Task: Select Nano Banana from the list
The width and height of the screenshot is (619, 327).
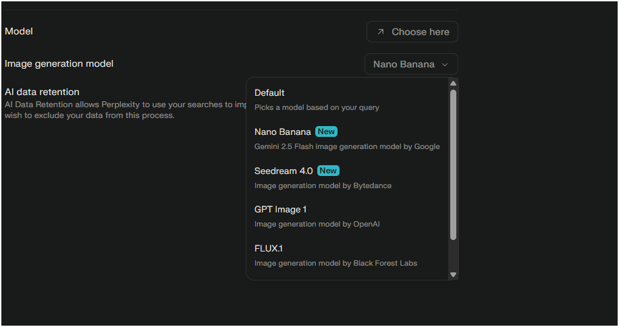Action: click(x=348, y=139)
